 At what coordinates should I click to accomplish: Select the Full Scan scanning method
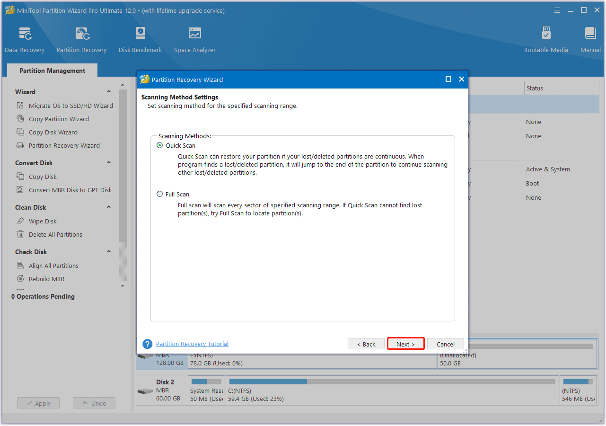coord(159,194)
